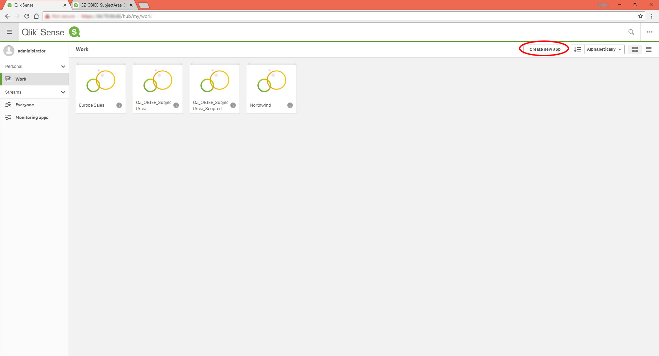Image resolution: width=659 pixels, height=356 pixels.
Task: Click the browser address bar
Action: tap(343, 16)
